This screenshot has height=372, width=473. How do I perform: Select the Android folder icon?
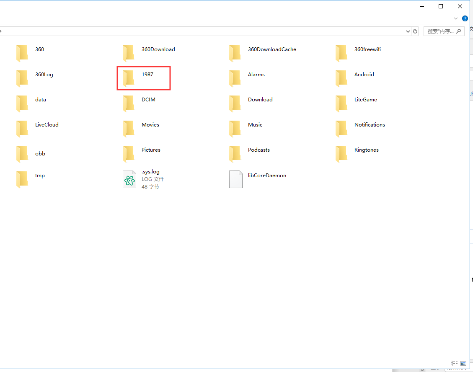tap(341, 78)
